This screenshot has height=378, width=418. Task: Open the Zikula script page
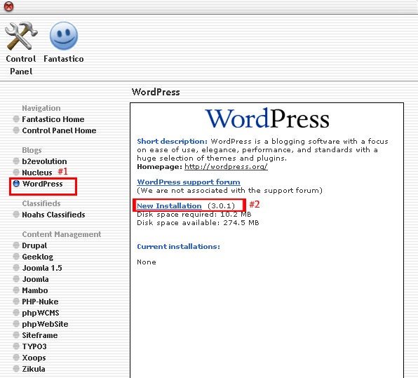[x=34, y=369]
